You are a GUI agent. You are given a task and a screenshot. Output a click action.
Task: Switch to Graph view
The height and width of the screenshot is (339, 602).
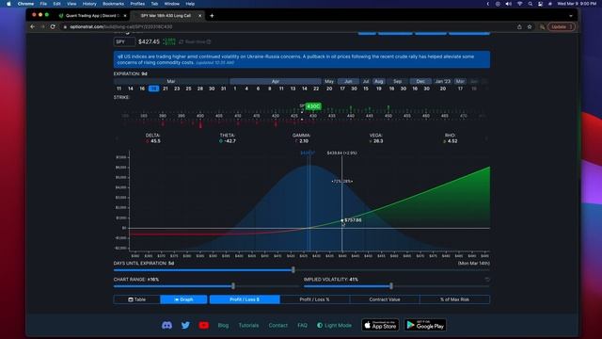(x=183, y=299)
